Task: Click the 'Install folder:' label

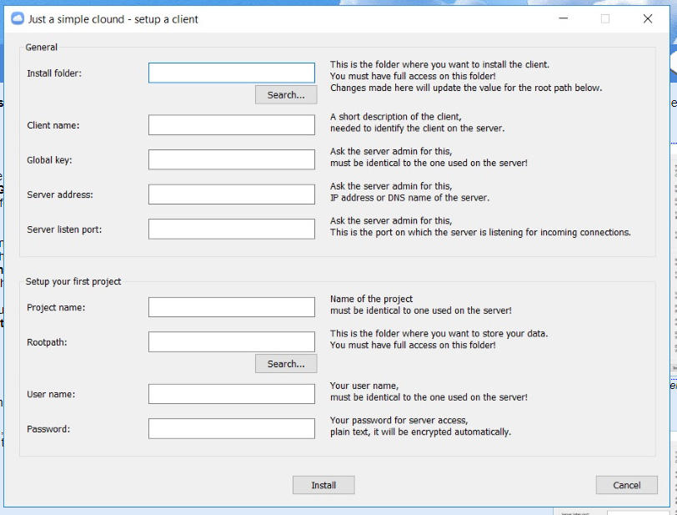Action: point(54,73)
